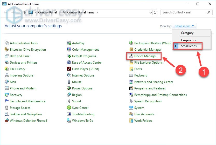The height and width of the screenshot is (145, 216).
Task: Click the Mail icon
Action: click(x=7, y=82)
